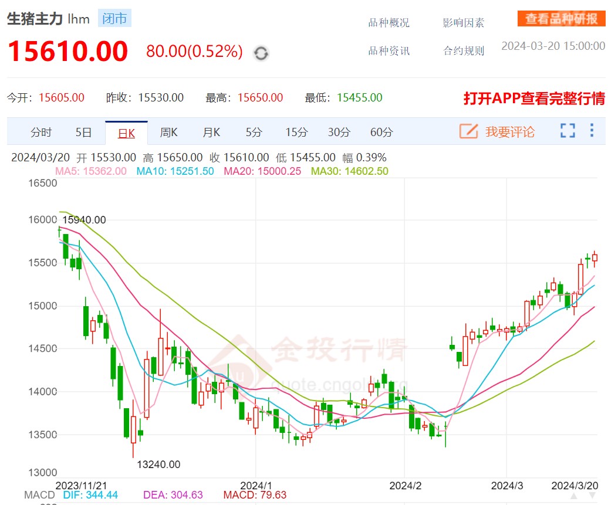Open the 影响因素 link
The image size is (608, 505).
464,23
